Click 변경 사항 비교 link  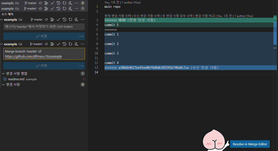(x=205, y=16)
